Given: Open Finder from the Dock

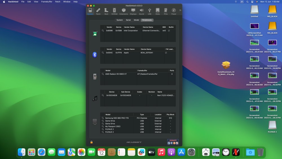Looking at the screenshot, I should [x=22, y=152].
